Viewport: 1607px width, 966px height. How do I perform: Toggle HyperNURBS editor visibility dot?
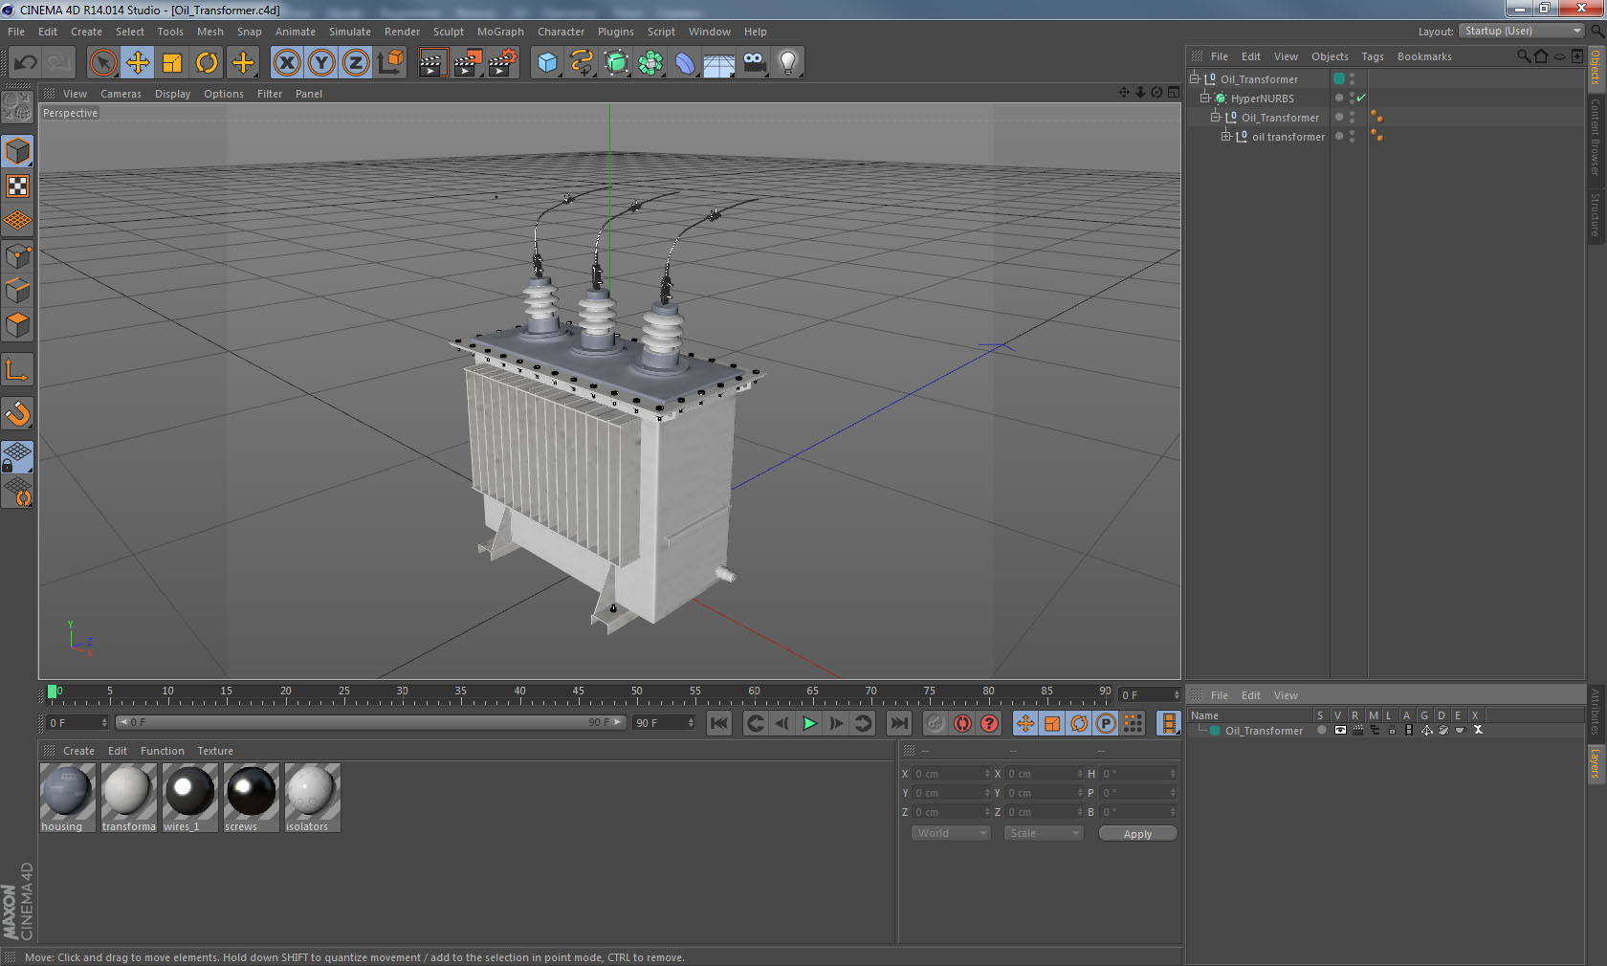pos(1352,95)
